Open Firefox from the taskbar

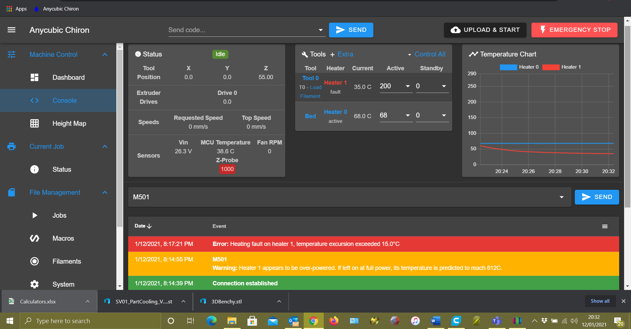pyautogui.click(x=334, y=321)
